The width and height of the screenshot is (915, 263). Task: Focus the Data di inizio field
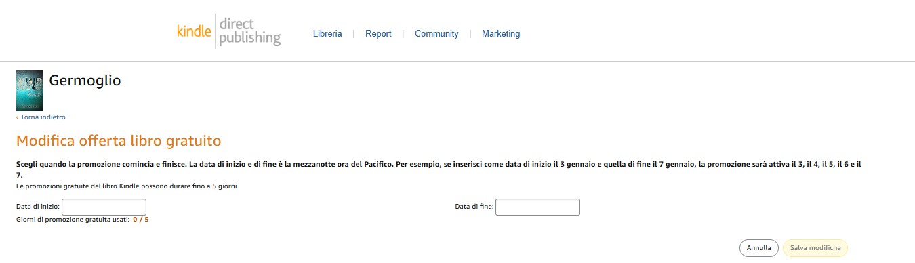tap(104, 207)
